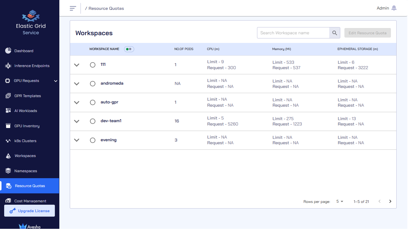Expand the evening workspace row
The width and height of the screenshot is (410, 233).
[77, 140]
